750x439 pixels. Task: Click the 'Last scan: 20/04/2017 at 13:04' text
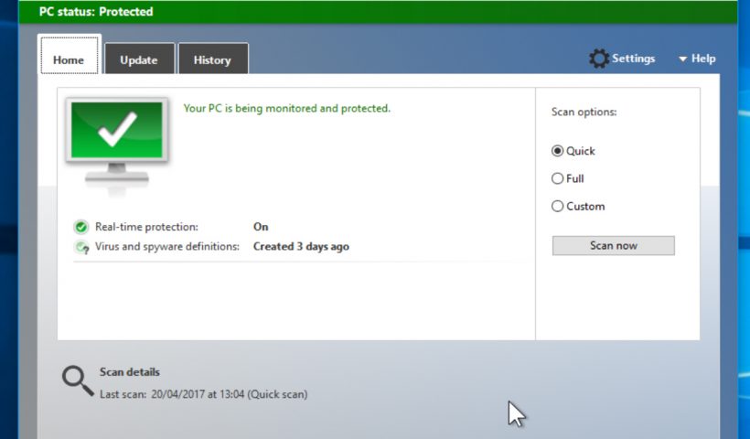172,394
